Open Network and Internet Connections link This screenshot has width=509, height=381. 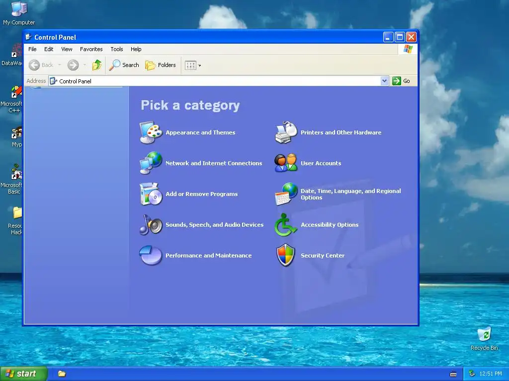[x=214, y=163]
